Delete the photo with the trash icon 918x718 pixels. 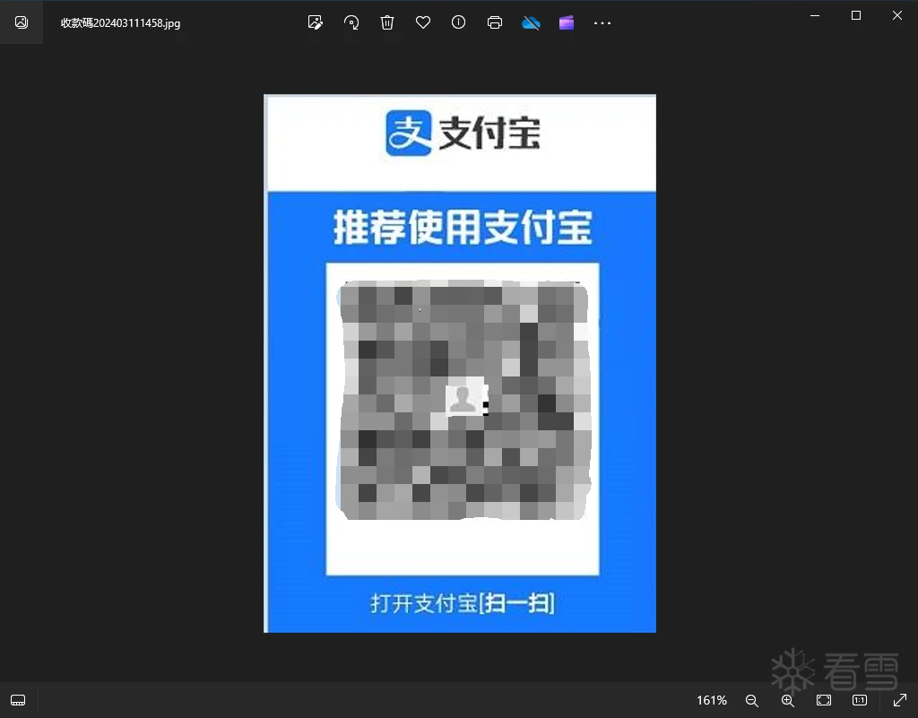(x=387, y=22)
